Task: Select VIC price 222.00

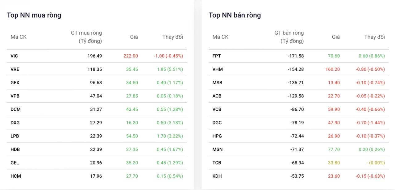Action: click(131, 56)
